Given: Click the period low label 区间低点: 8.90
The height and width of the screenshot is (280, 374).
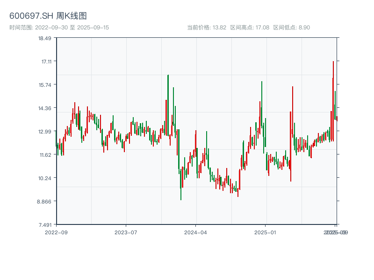Looking at the screenshot, I should pos(291,28).
